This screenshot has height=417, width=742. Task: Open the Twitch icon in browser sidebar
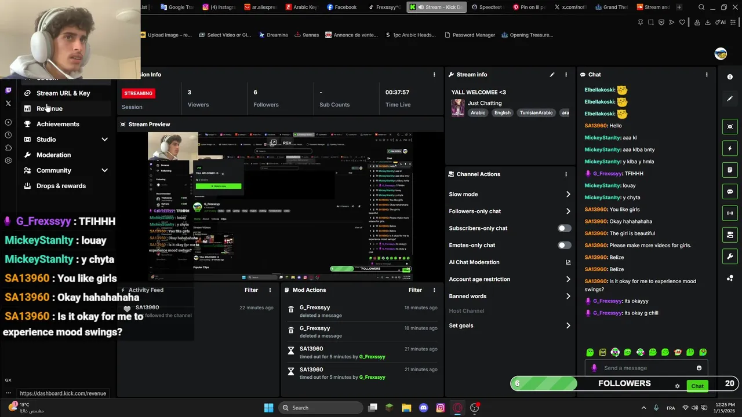(x=8, y=90)
